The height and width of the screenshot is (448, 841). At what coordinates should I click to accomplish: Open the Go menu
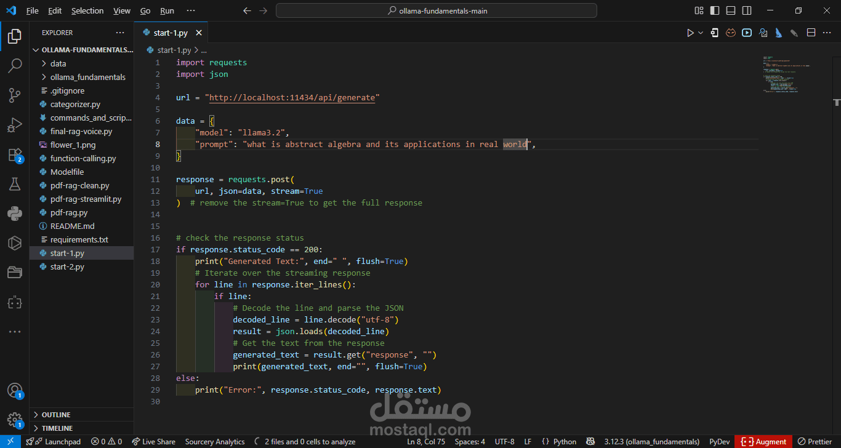(145, 10)
